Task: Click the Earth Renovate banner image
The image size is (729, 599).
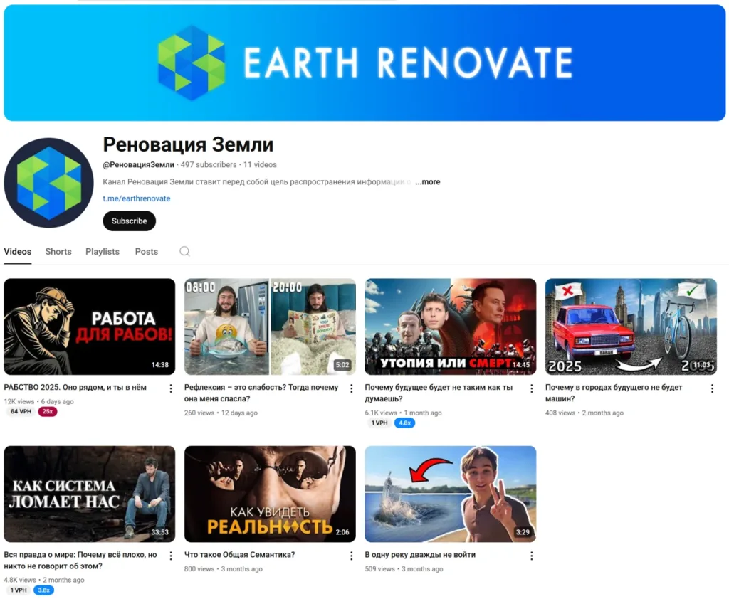Action: point(364,63)
